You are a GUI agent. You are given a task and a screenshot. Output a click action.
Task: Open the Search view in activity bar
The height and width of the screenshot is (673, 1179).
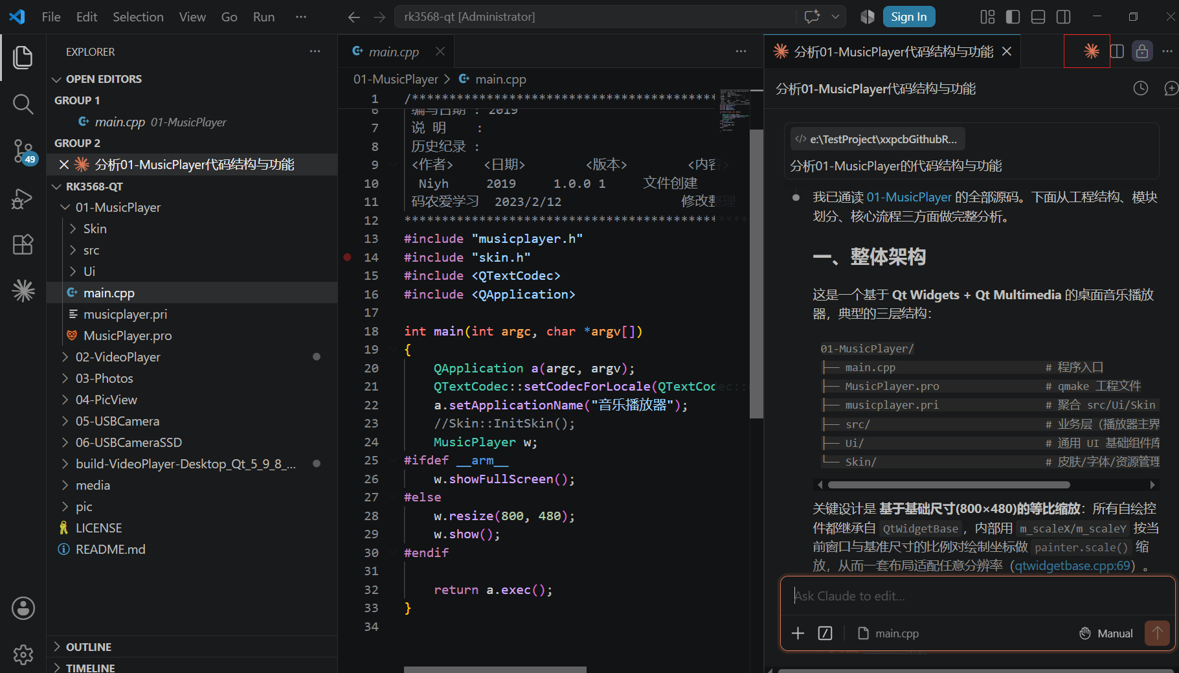23,104
